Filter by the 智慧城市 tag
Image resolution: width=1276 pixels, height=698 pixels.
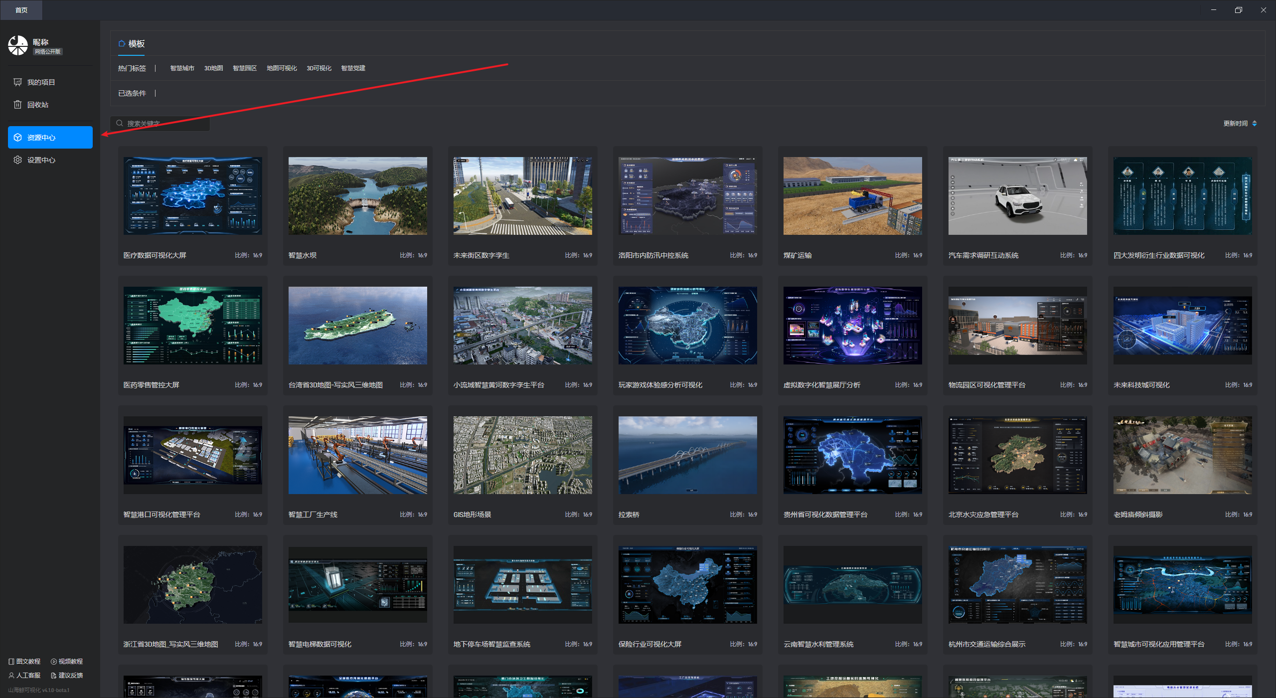pyautogui.click(x=182, y=68)
